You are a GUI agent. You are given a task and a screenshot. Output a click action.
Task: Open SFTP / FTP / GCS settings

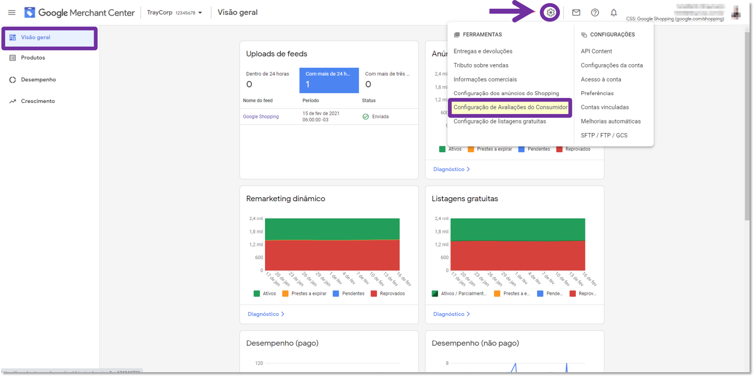pos(604,135)
